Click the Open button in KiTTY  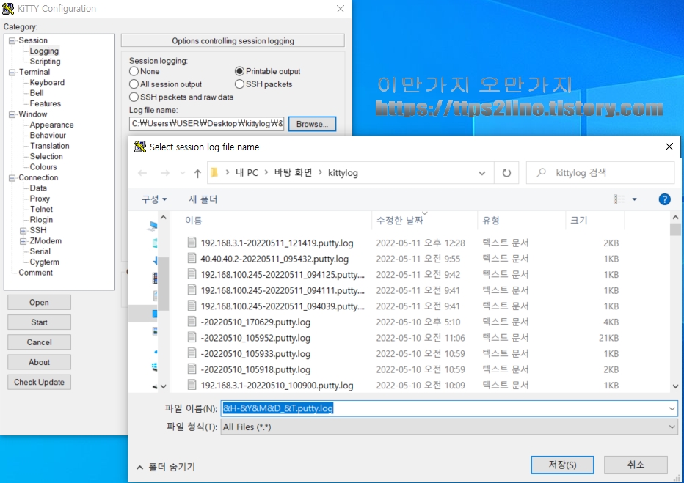39,302
